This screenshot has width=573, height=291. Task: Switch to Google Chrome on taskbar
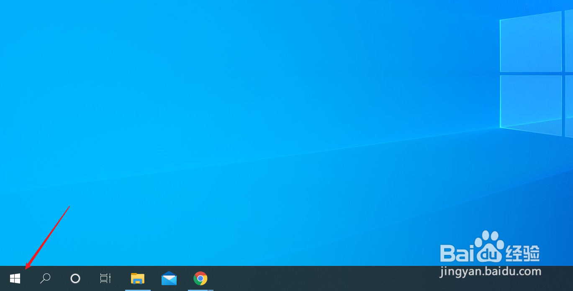(x=200, y=278)
